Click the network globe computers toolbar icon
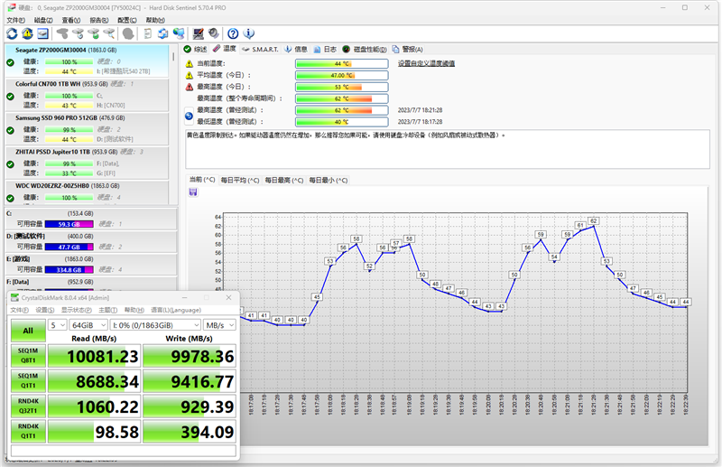The height and width of the screenshot is (467, 722). pos(179,33)
